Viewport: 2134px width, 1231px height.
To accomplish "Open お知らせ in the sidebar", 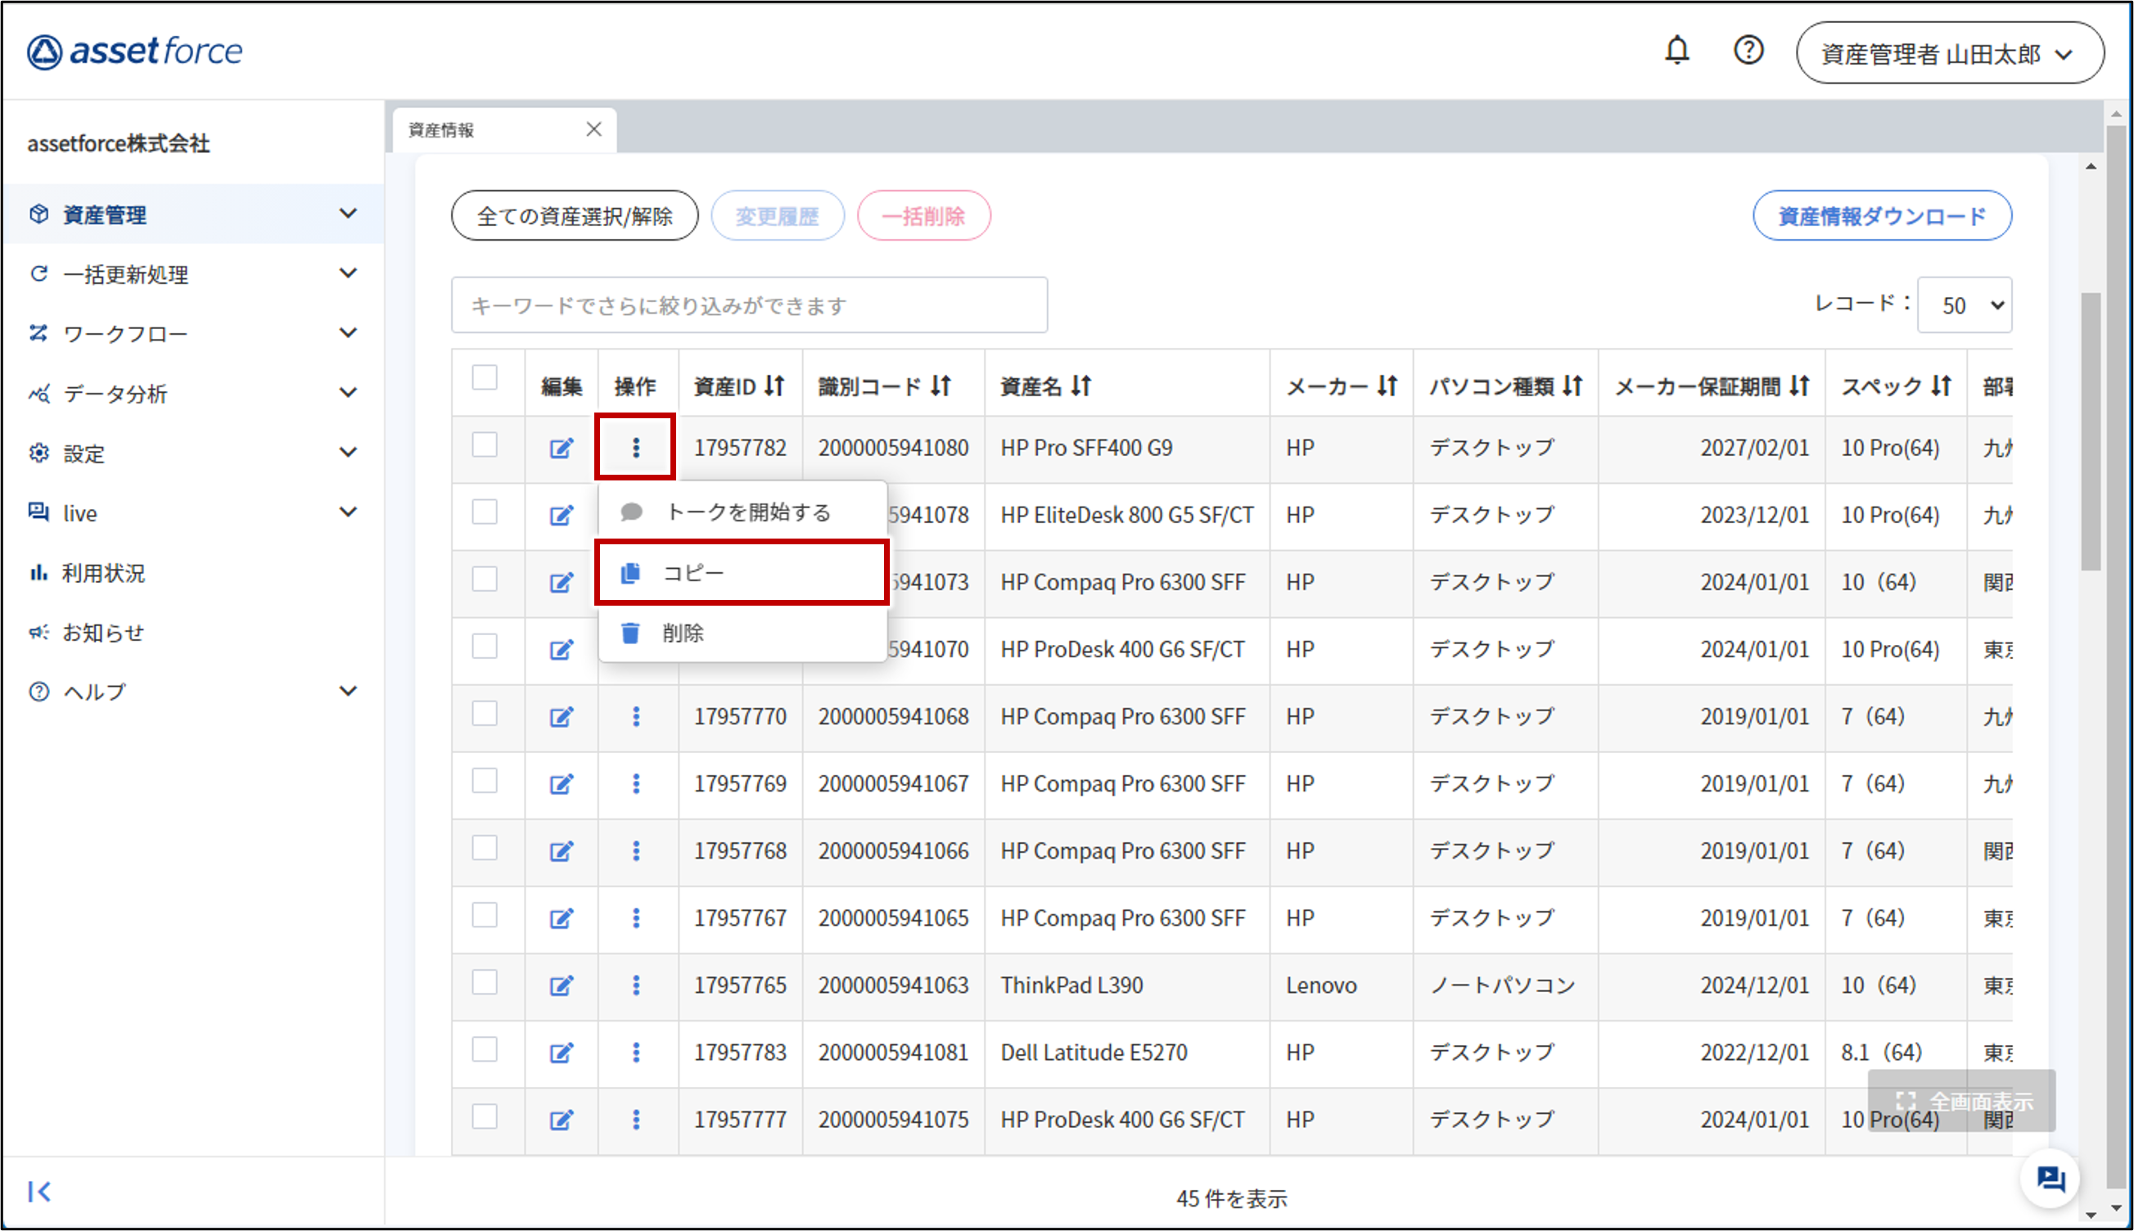I will [103, 633].
